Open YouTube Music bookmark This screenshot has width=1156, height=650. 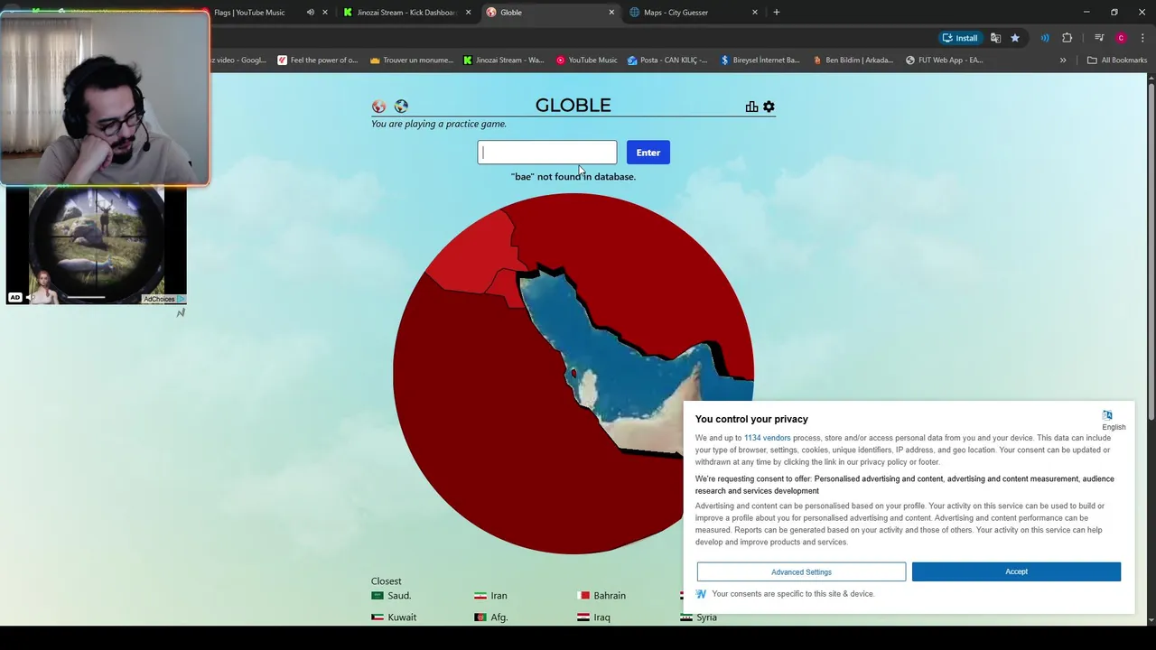(587, 60)
